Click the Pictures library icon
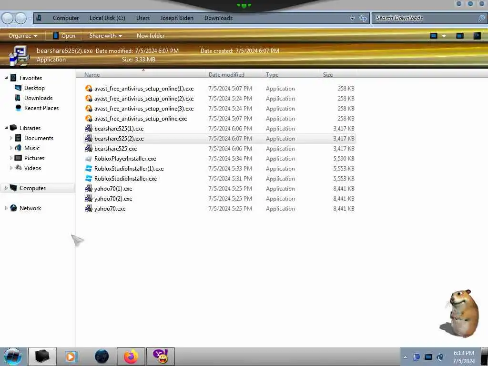This screenshot has height=366, width=488. click(x=19, y=158)
